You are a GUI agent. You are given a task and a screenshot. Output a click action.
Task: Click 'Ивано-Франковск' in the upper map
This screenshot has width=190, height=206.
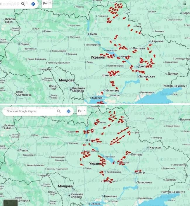pos(37,59)
